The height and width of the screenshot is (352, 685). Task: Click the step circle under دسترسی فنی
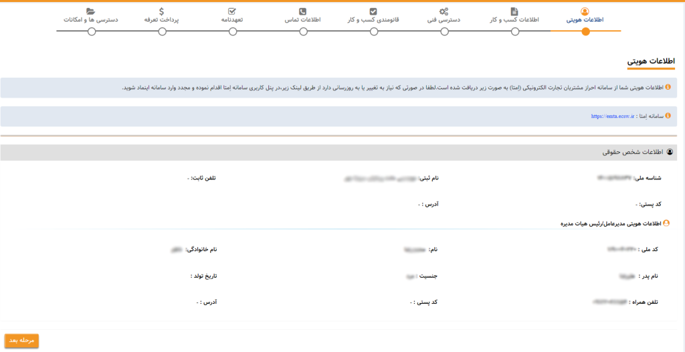[x=444, y=31]
